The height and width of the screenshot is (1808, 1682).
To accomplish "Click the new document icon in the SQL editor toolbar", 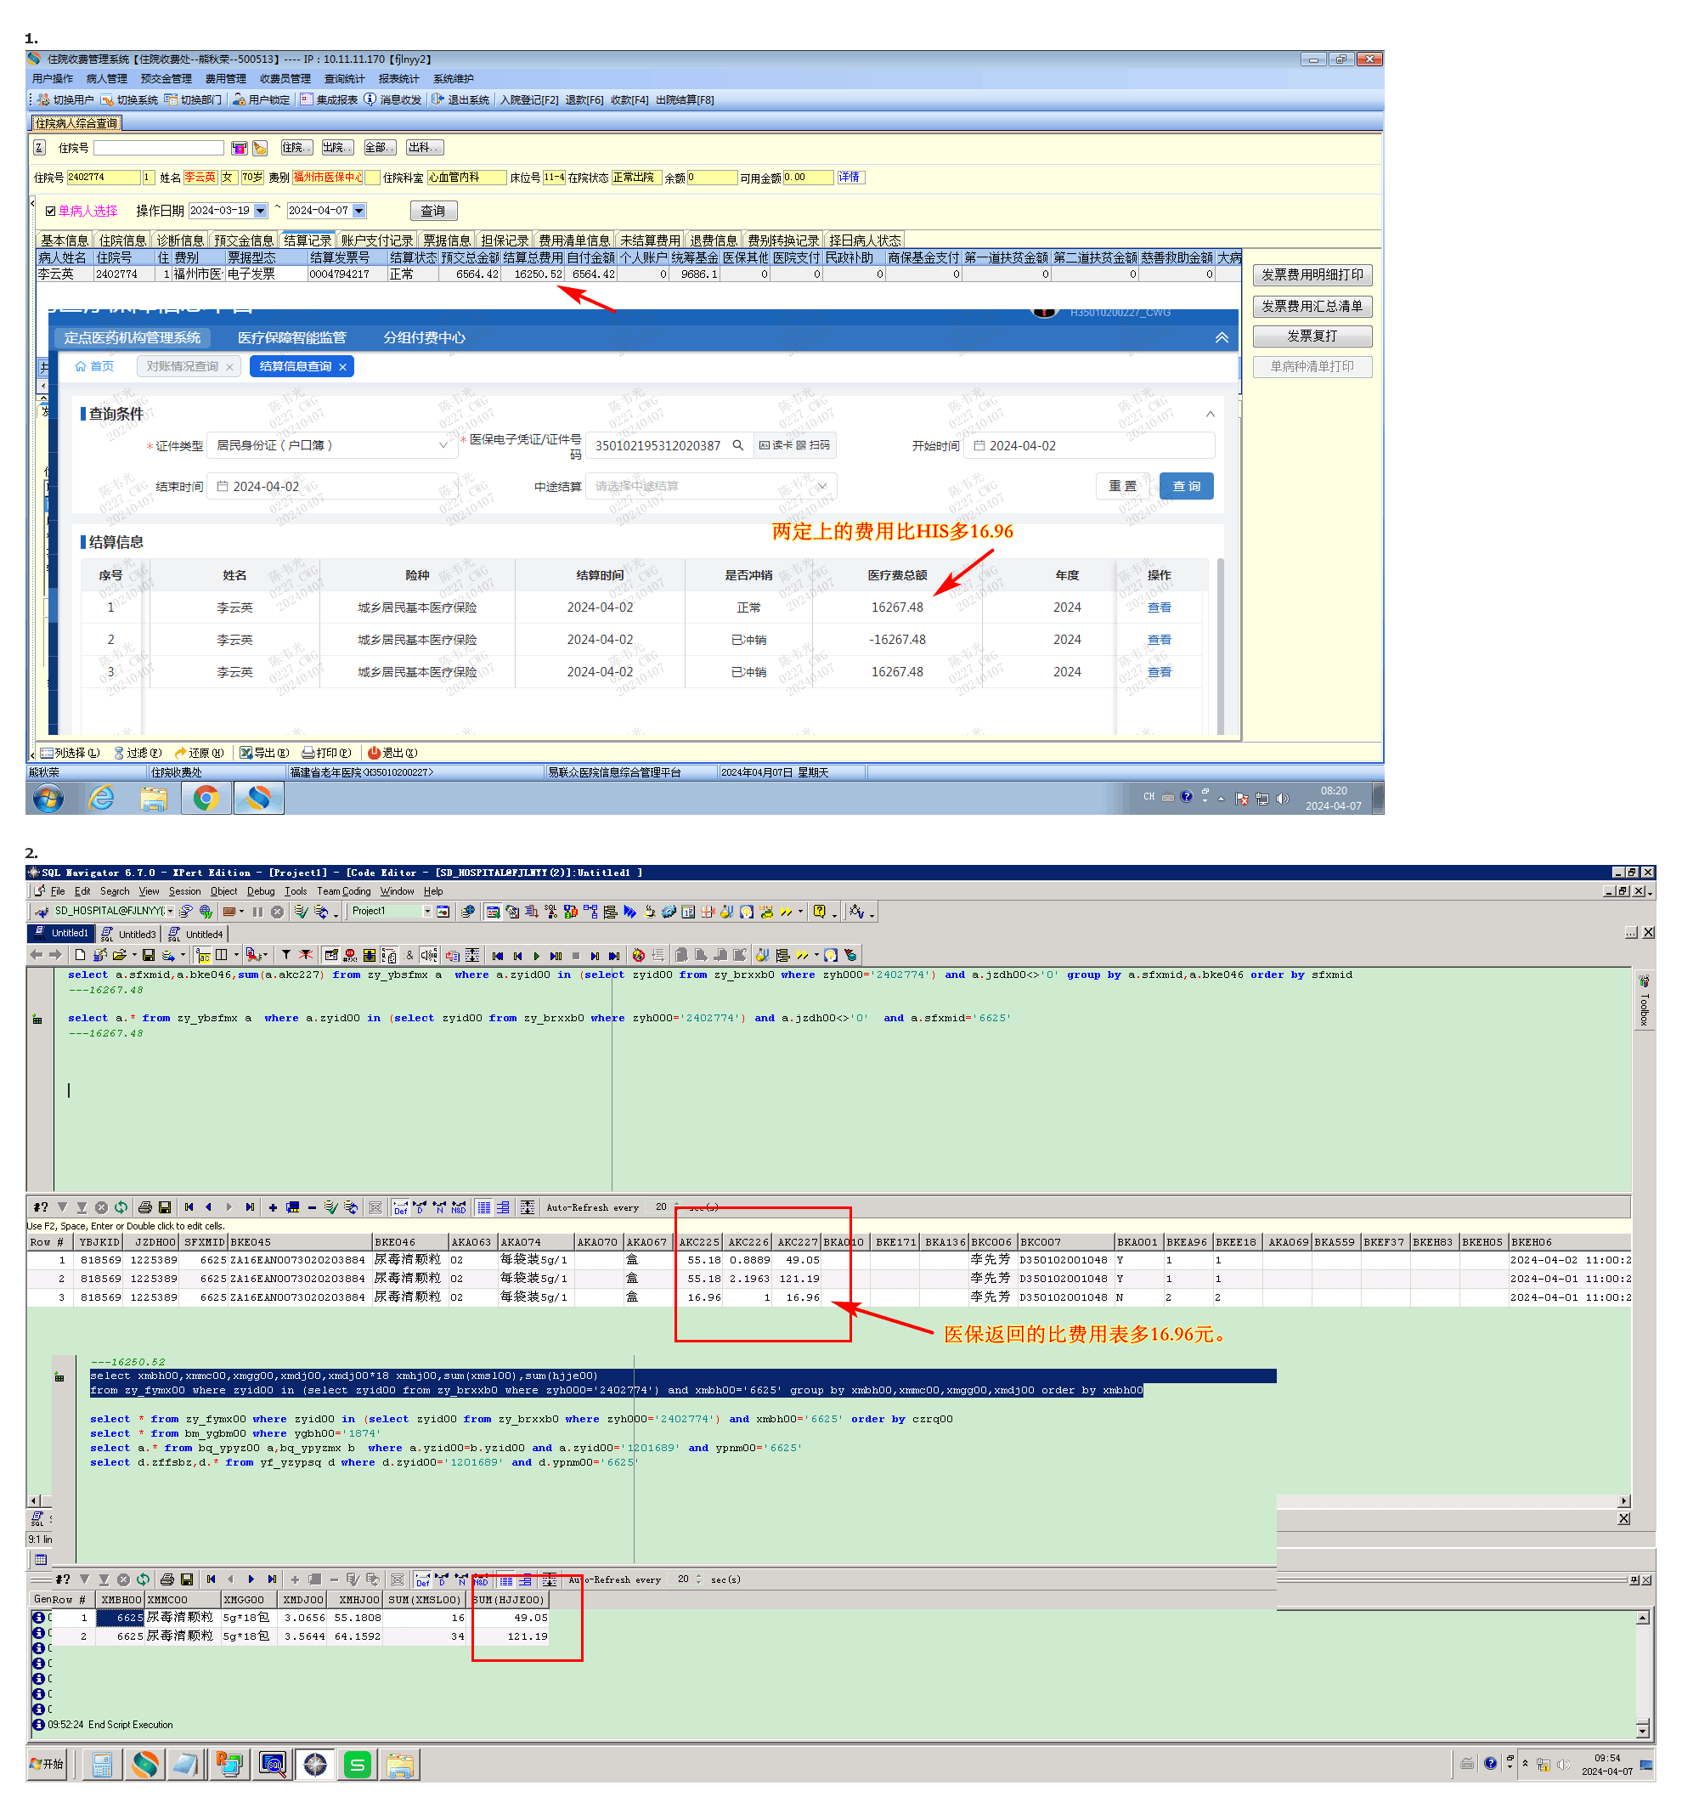I will coord(80,955).
